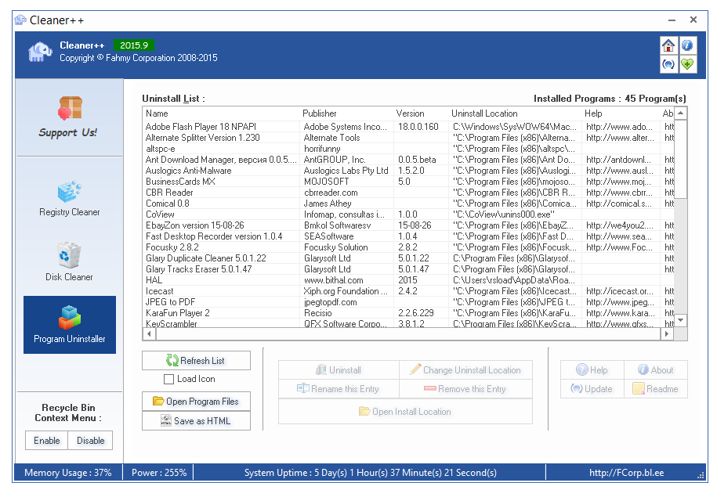
Task: Click System Uptime status entry
Action: [370, 473]
